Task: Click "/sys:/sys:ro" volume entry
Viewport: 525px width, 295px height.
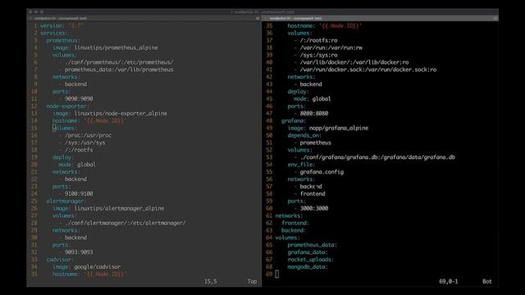Action: (x=319, y=55)
